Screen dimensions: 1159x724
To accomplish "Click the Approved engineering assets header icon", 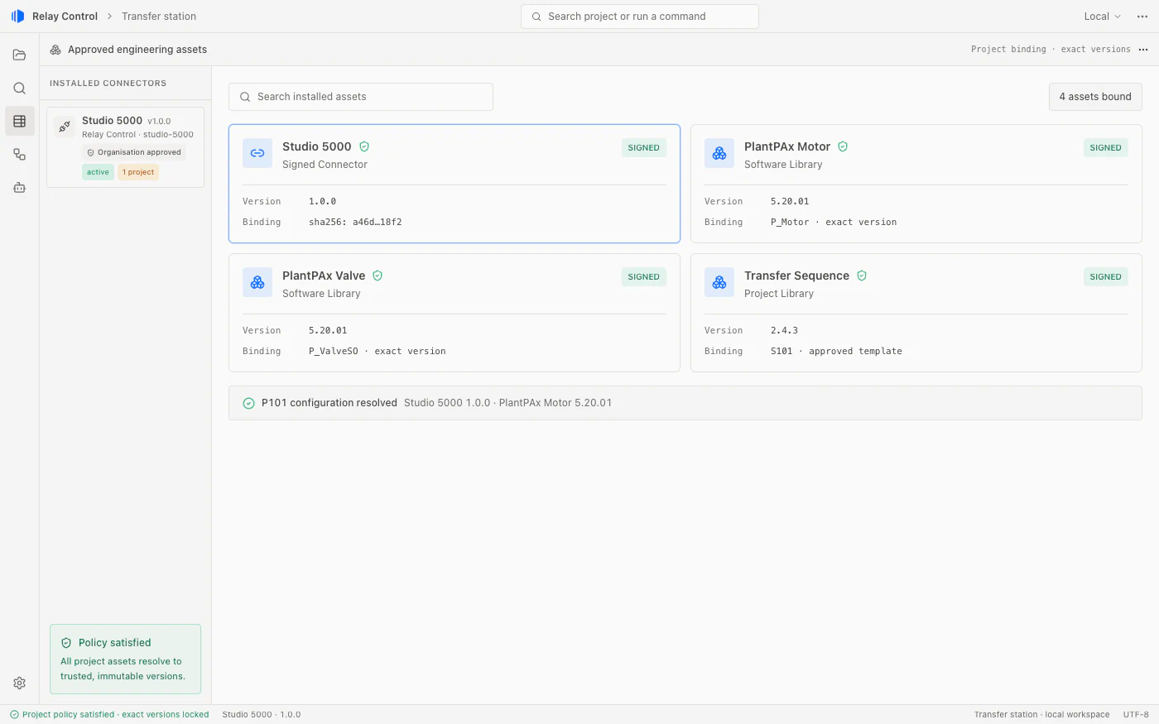I will pos(55,50).
